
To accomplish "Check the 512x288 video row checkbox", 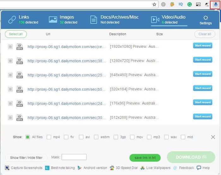I will (x=10, y=118).
